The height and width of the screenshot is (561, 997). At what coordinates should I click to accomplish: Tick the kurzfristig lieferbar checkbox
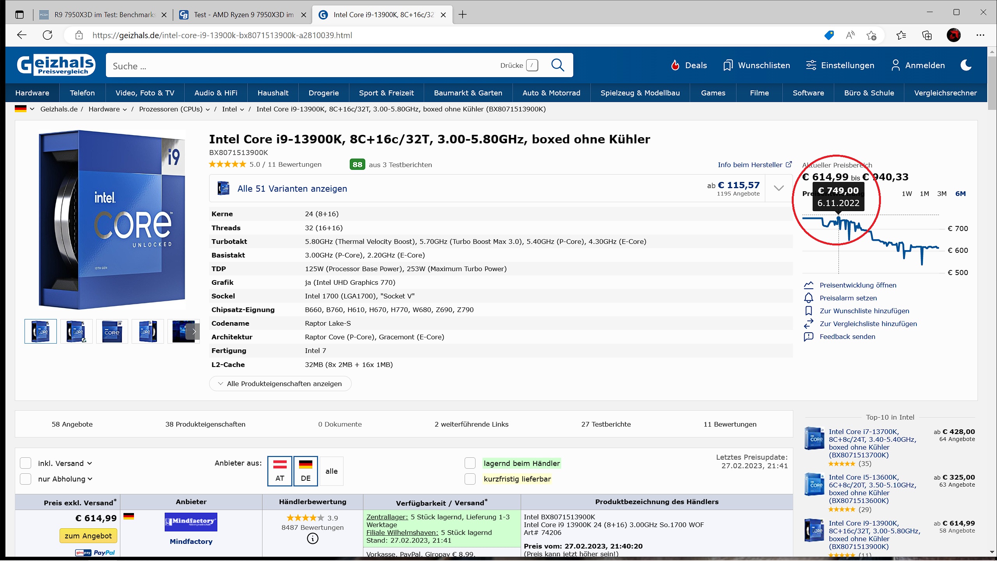(470, 479)
